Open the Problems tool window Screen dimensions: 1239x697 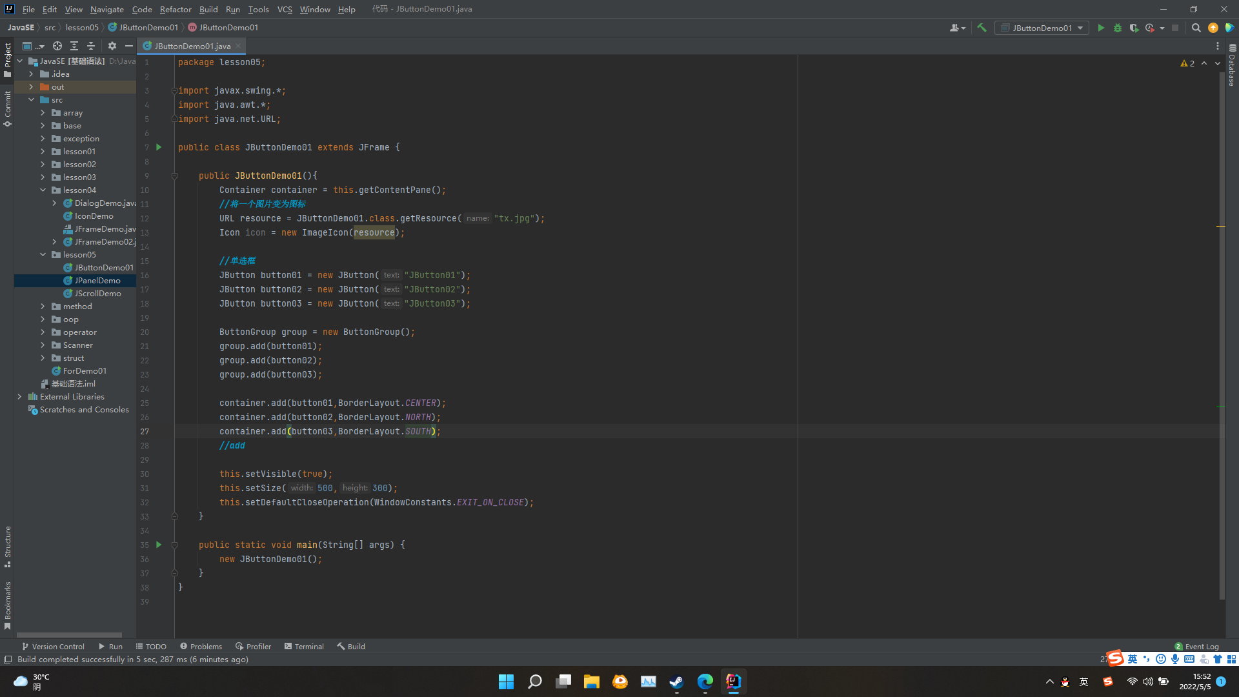tap(201, 646)
